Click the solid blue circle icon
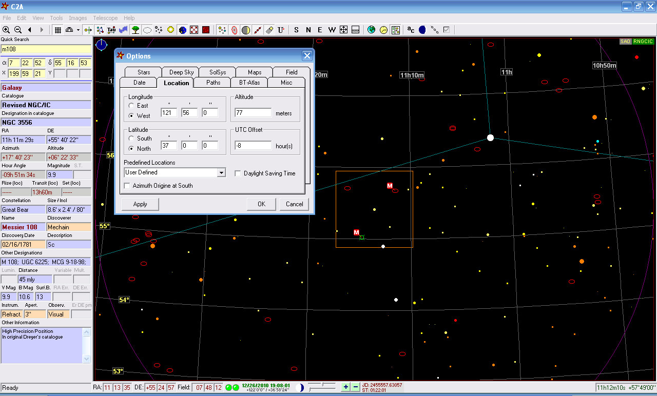This screenshot has width=657, height=396. click(422, 30)
